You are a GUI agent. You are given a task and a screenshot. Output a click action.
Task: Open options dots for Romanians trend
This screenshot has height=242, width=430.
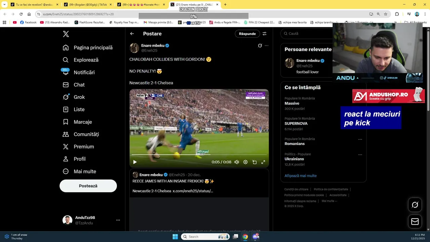click(360, 139)
